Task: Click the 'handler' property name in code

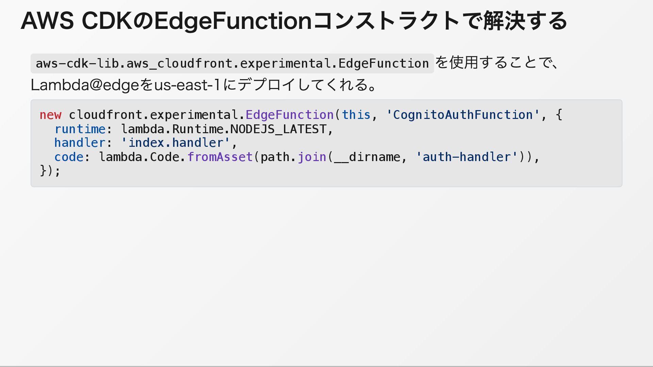Action: pyautogui.click(x=80, y=143)
